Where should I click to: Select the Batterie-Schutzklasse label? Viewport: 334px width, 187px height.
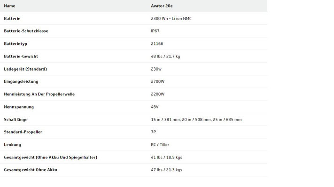click(x=26, y=31)
